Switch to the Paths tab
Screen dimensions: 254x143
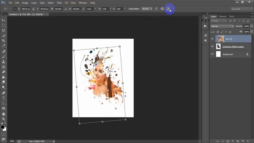(232, 16)
